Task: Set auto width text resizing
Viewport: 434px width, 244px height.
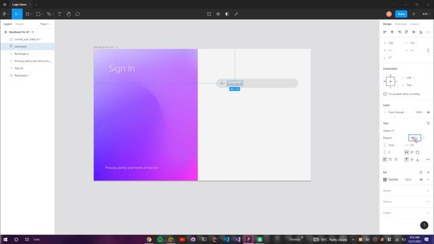Action: point(407,152)
